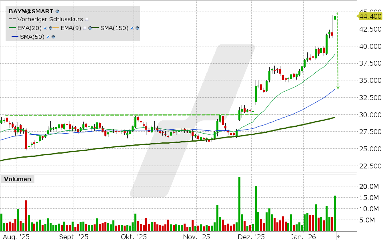Disable the EMA(20) visibility checkbox
This screenshot has height=240, width=384.
point(45,28)
